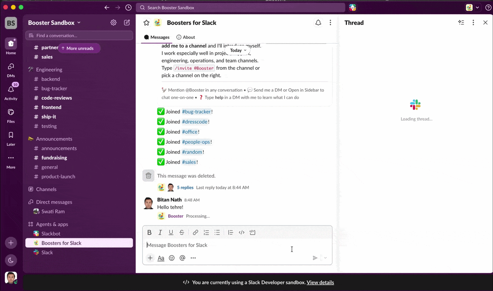Viewport: 493px width, 291px height.
Task: Insert a link using the link icon
Action: (x=195, y=232)
